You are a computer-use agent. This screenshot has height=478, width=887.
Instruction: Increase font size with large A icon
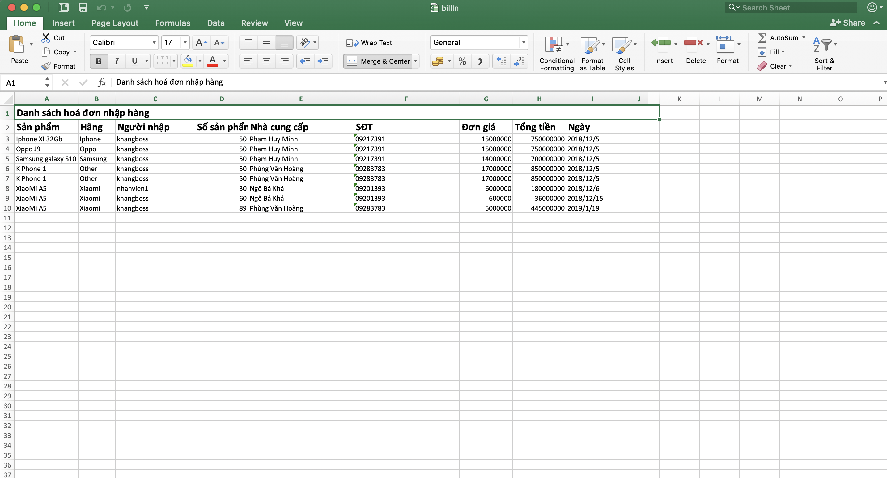click(x=202, y=43)
